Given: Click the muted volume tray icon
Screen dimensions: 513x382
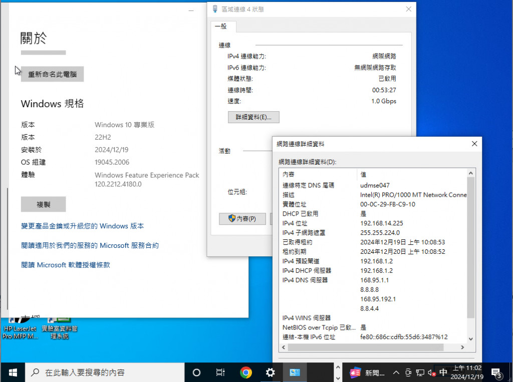Looking at the screenshot, I should [431, 372].
